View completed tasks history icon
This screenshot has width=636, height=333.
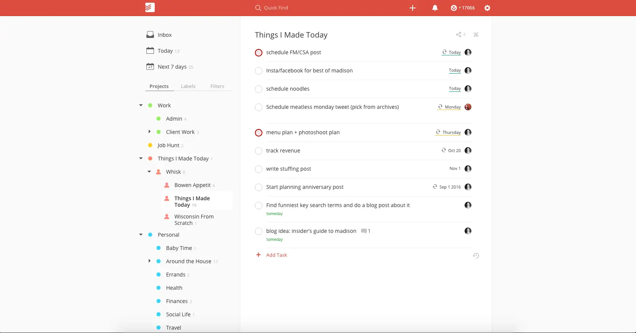(x=476, y=256)
